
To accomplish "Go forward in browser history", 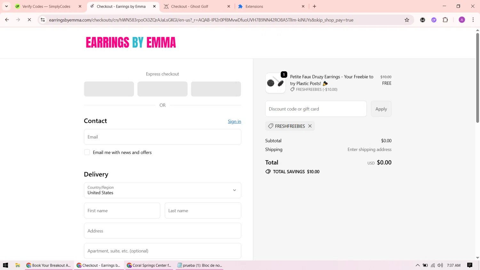I will click(18, 20).
